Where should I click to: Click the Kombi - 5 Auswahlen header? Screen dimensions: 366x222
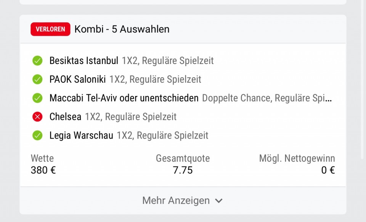pyautogui.click(x=122, y=29)
